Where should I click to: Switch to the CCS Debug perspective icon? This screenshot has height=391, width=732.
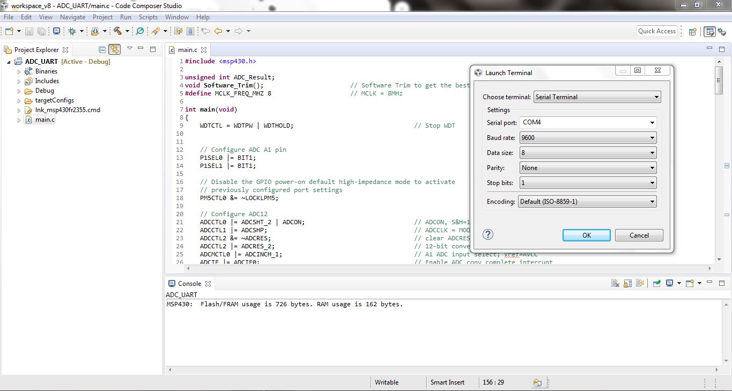722,32
